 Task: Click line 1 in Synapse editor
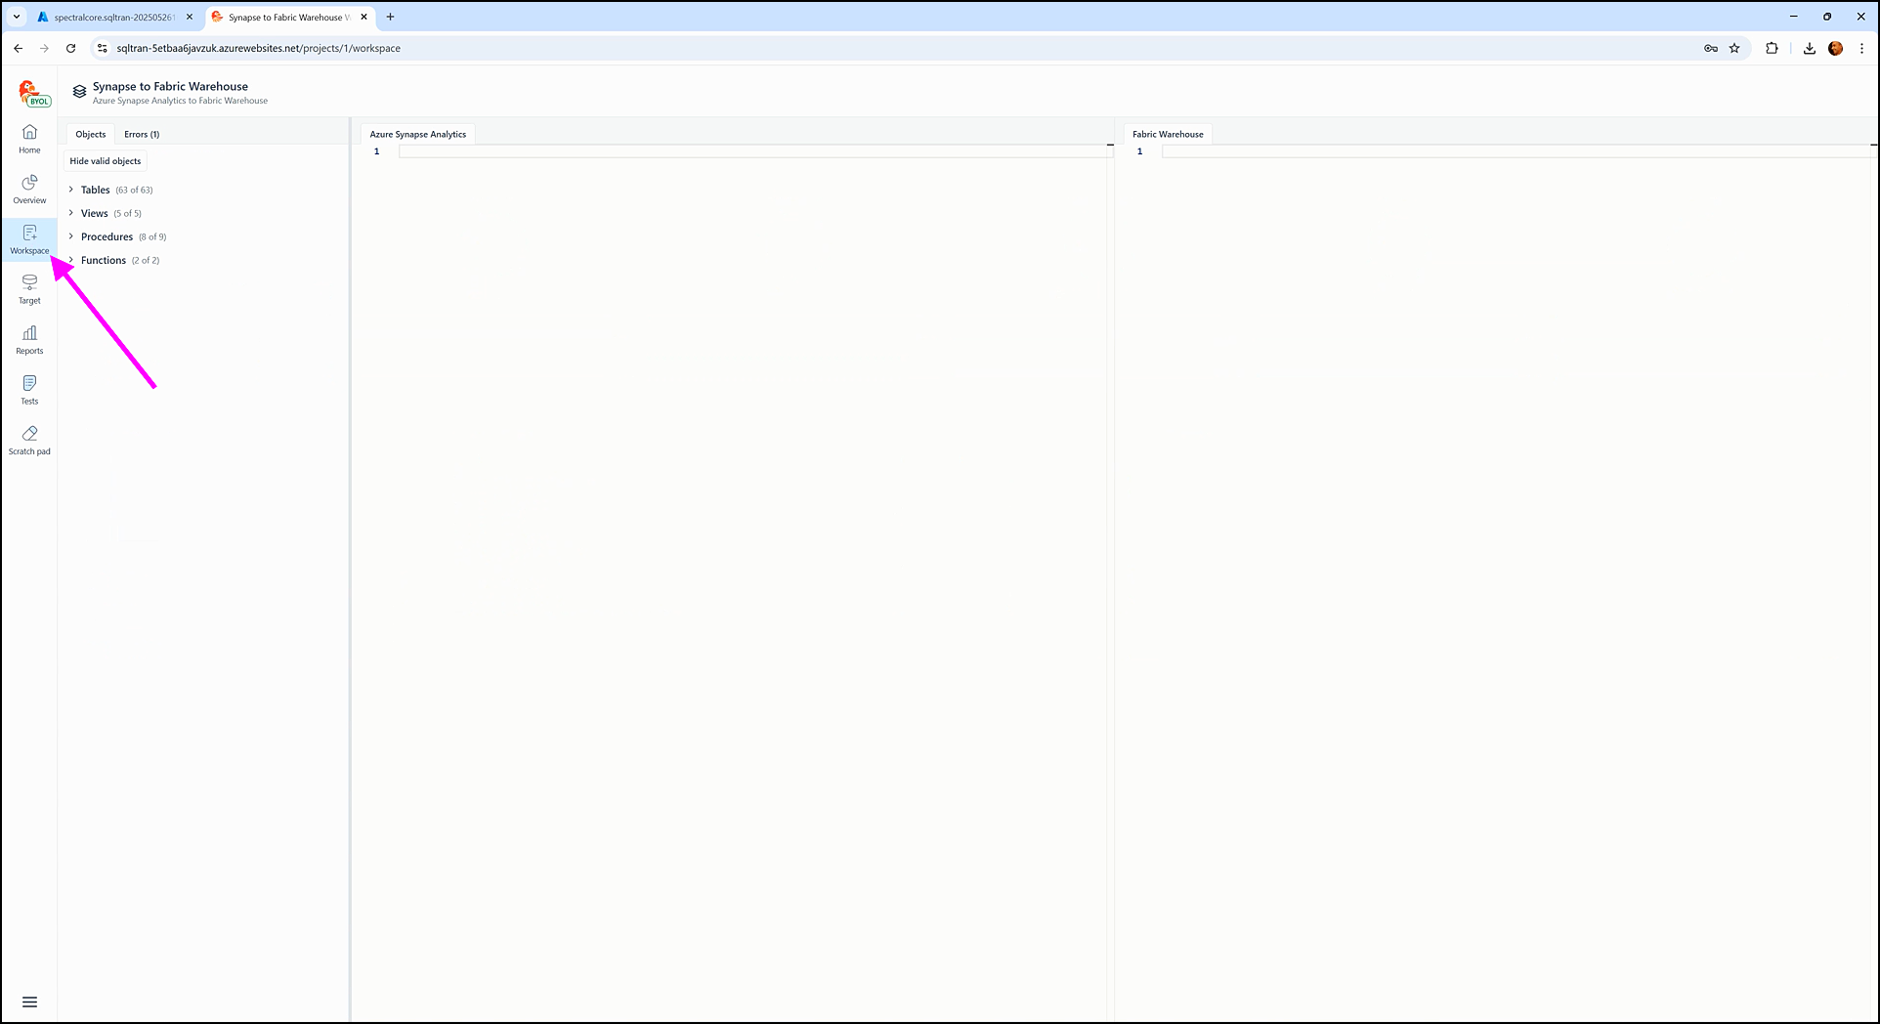(x=752, y=151)
